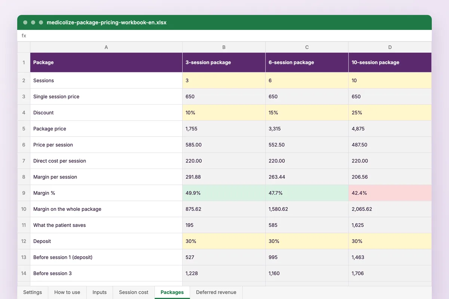This screenshot has height=299, width=449.
Task: Open the Deferred revenue tab
Action: pyautogui.click(x=216, y=292)
